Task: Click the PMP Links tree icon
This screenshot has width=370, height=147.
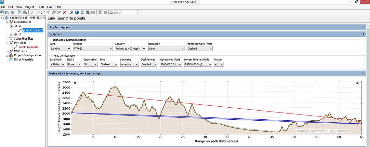Action: pyautogui.click(x=11, y=51)
